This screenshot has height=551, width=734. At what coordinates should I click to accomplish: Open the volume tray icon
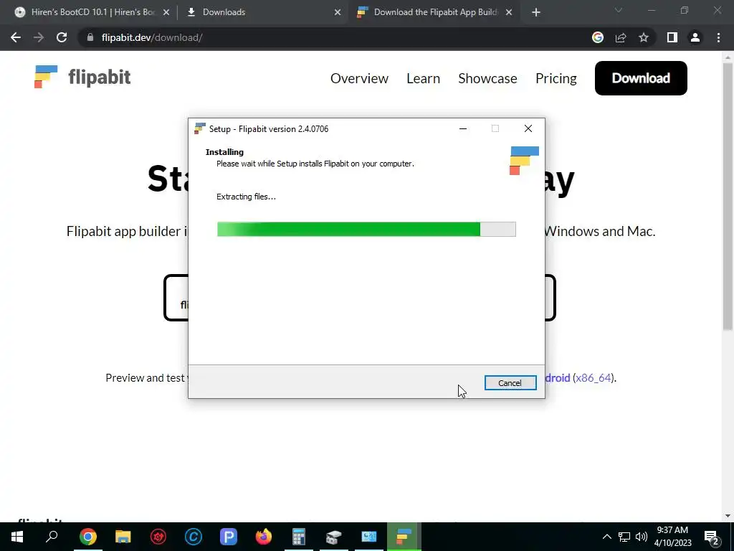pyautogui.click(x=642, y=537)
